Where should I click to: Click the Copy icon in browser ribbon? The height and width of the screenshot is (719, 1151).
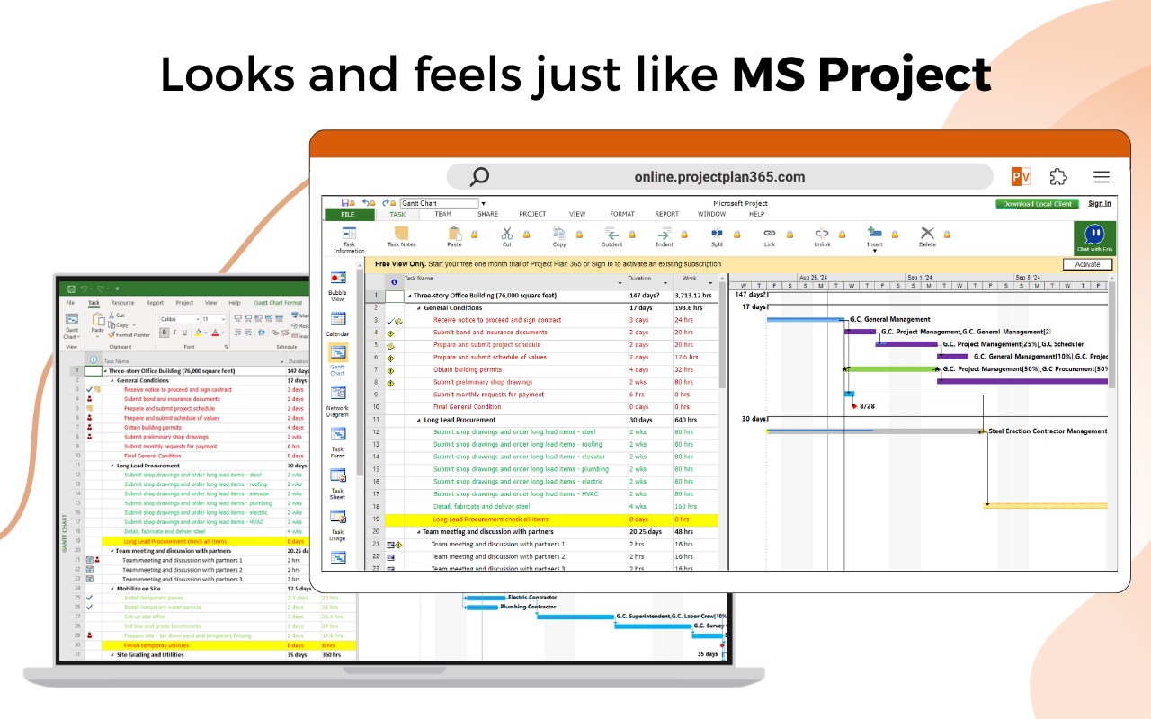558,234
